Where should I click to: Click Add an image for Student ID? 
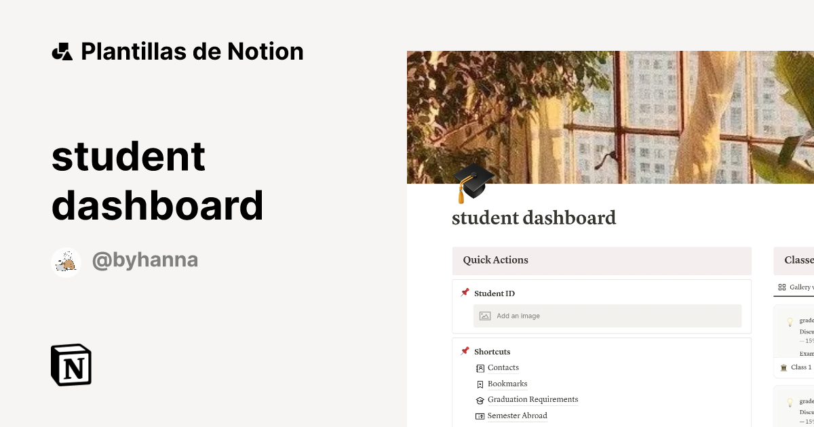point(518,316)
